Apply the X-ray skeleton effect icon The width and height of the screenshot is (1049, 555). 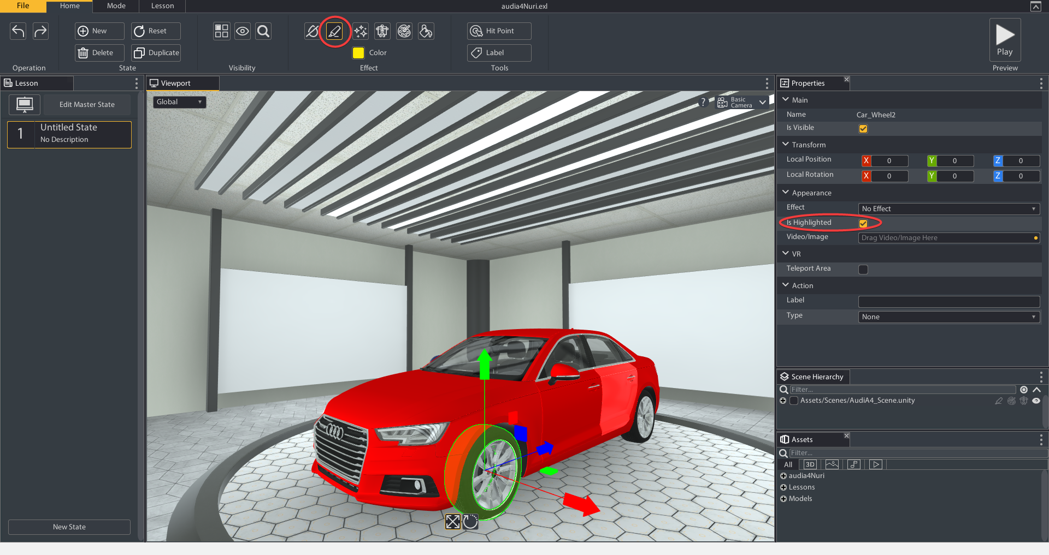point(382,31)
